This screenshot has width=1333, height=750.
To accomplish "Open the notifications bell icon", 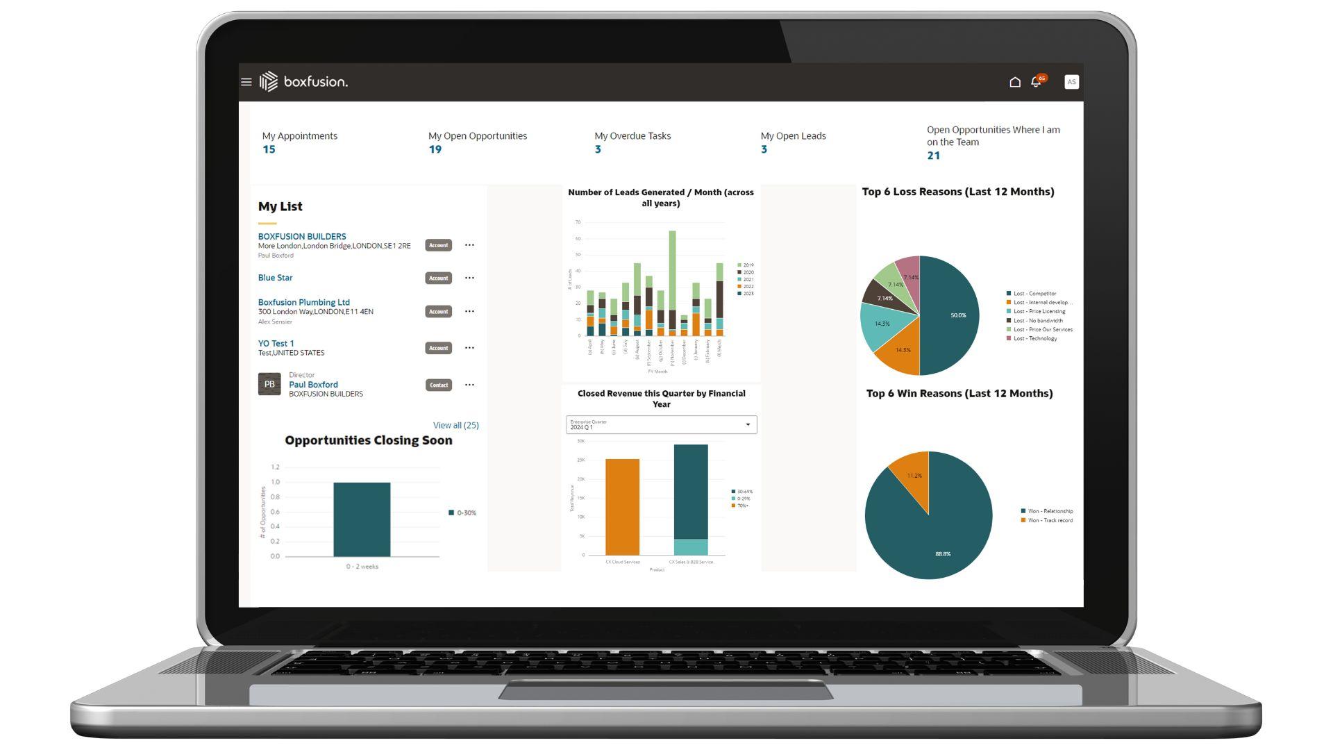I will 1035,81.
